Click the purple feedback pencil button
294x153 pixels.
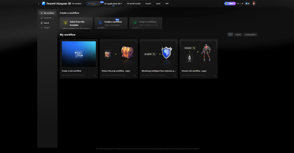click(230, 4)
